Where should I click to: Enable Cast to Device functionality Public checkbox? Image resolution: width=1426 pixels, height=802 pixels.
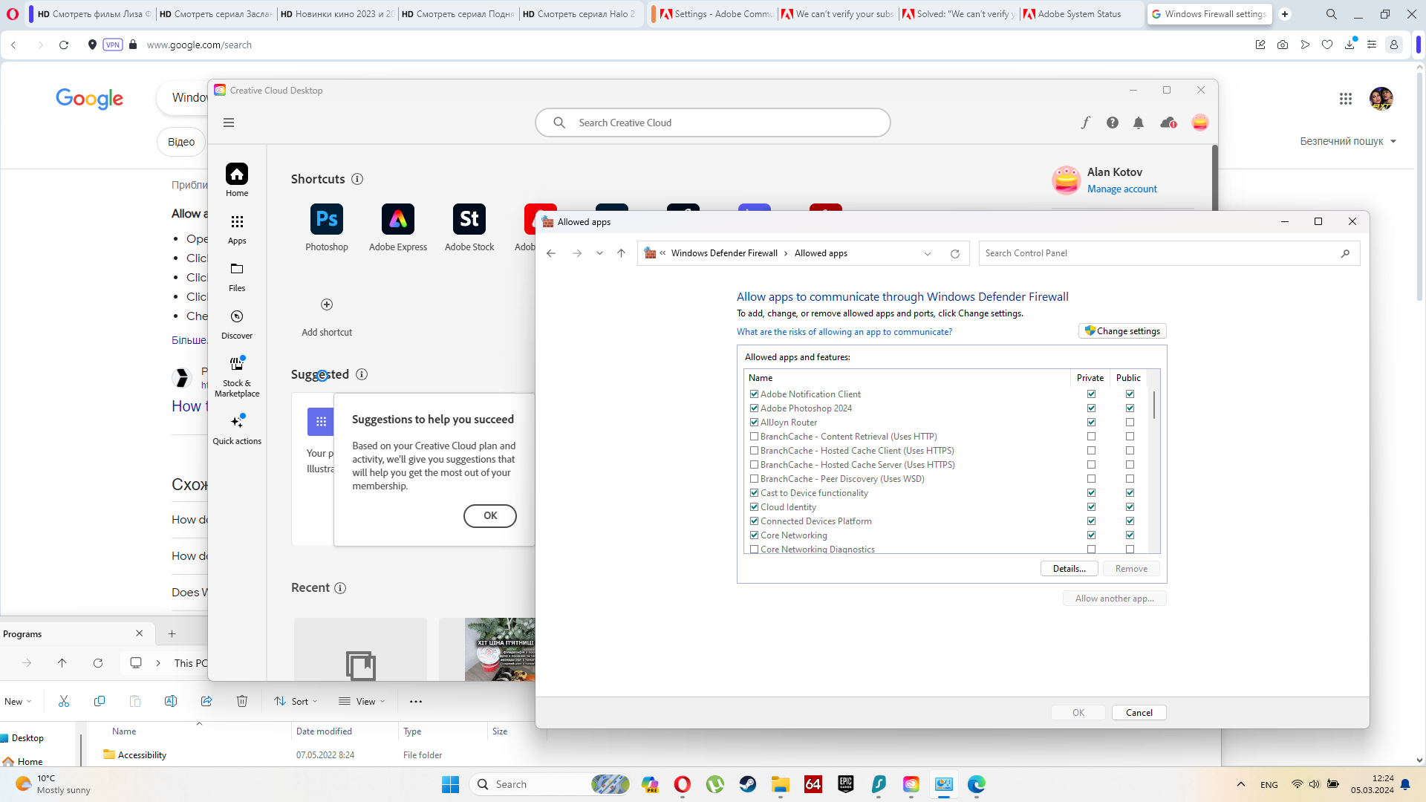click(1130, 492)
